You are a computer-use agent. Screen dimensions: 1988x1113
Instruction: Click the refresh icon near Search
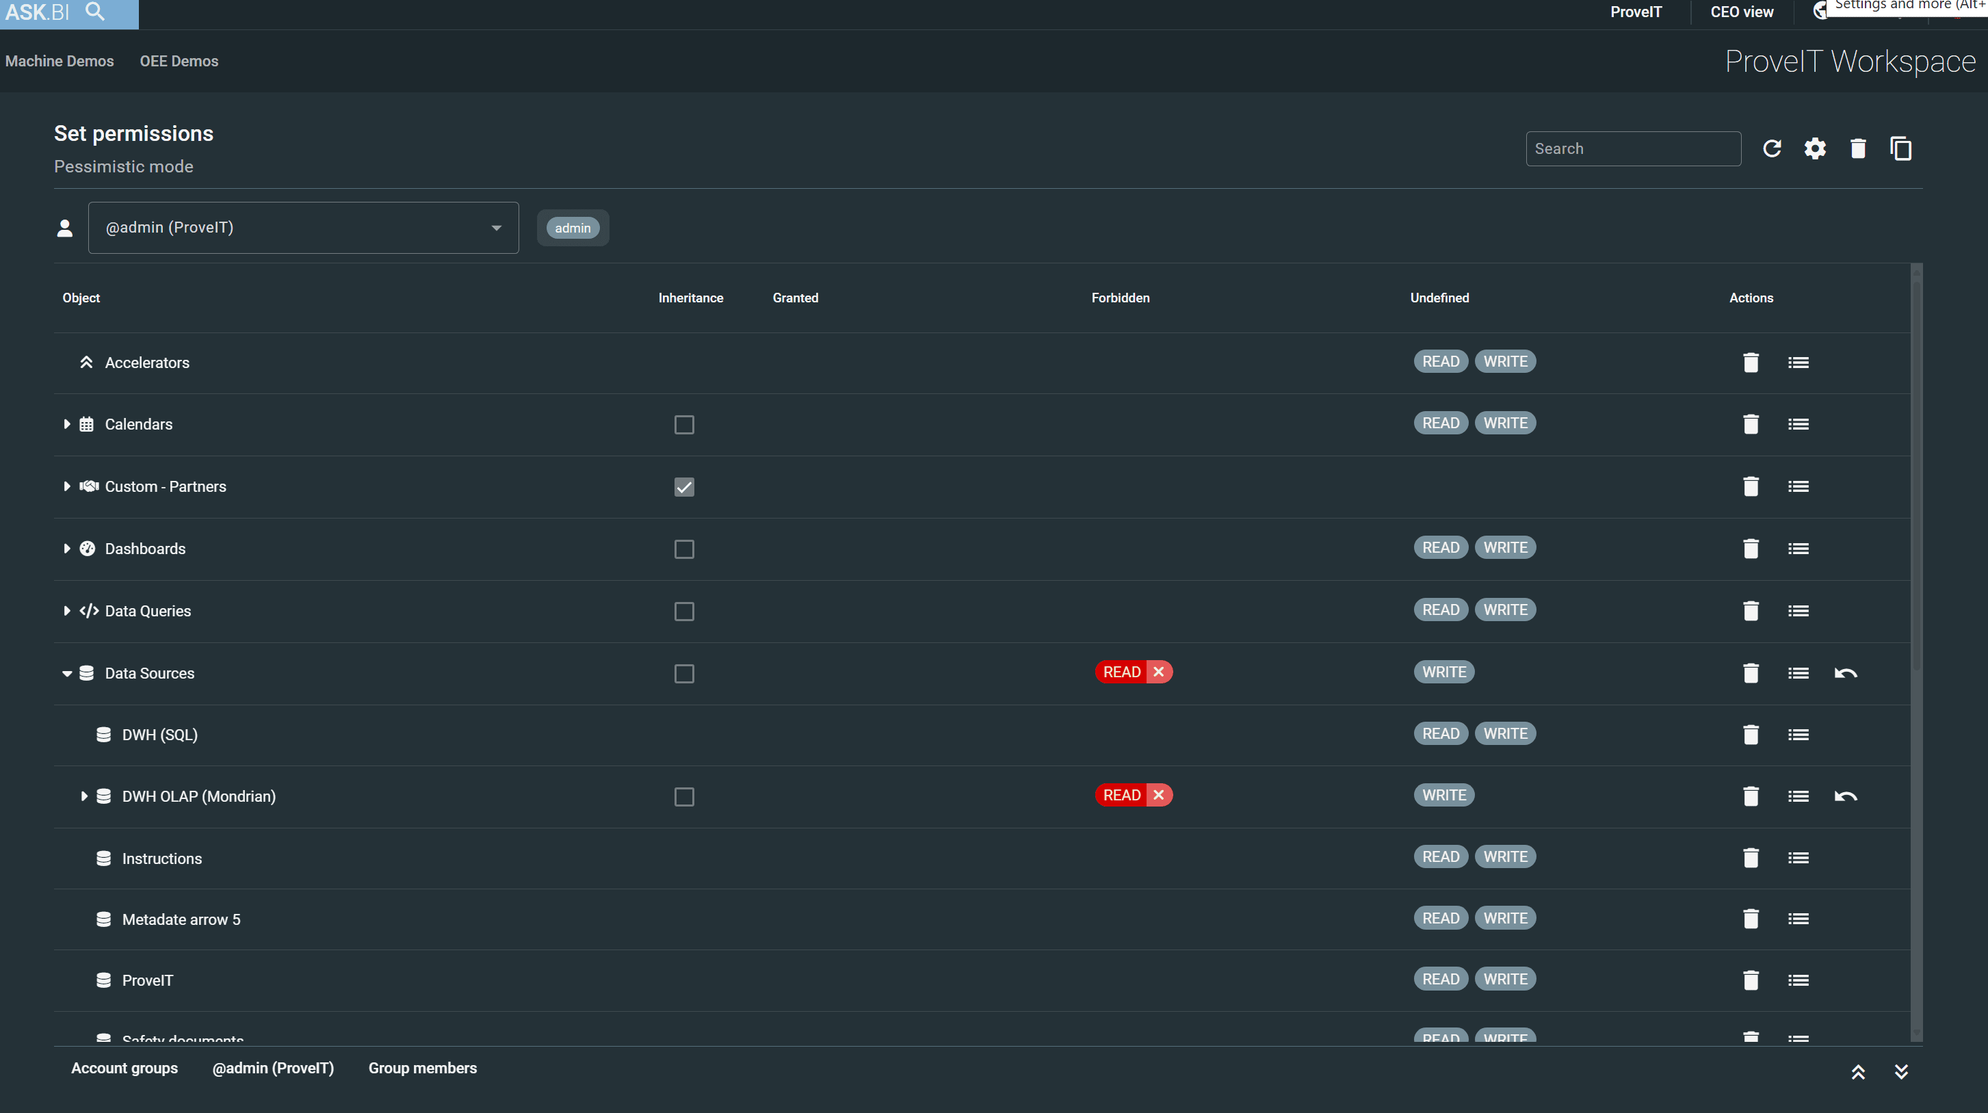coord(1772,148)
